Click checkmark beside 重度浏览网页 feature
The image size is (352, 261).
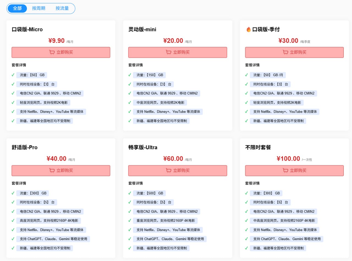click(130, 221)
